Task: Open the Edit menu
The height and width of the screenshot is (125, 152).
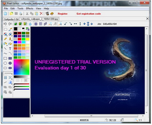Action: point(12,8)
